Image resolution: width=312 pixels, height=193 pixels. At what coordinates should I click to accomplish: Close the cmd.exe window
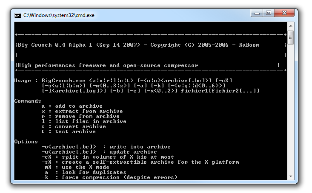tap(284, 13)
